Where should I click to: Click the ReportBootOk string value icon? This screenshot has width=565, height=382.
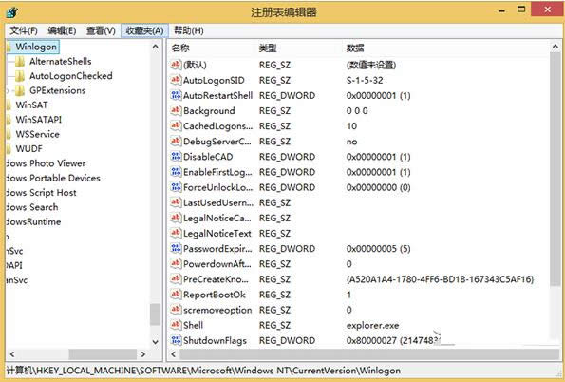point(176,295)
